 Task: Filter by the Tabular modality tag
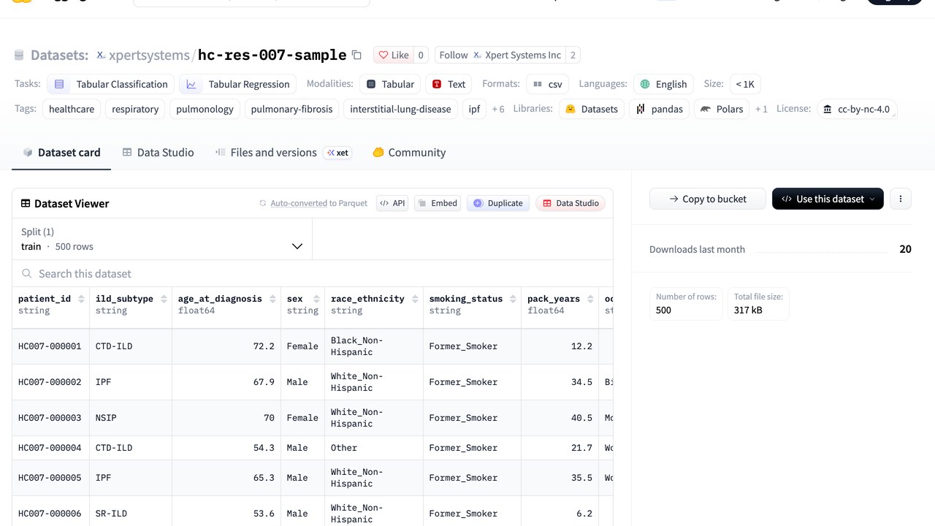click(x=390, y=84)
